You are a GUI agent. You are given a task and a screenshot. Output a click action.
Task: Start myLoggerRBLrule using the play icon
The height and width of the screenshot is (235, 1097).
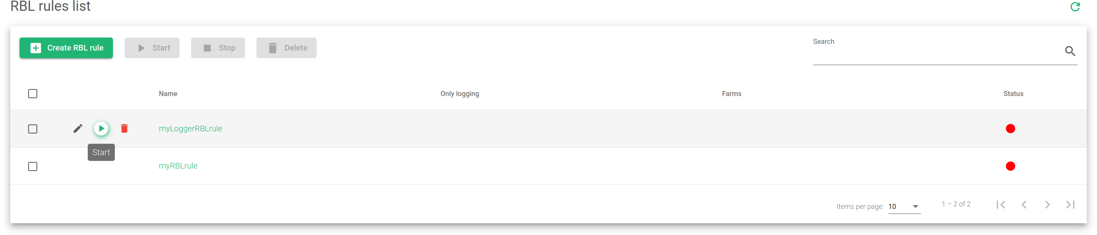pyautogui.click(x=101, y=128)
